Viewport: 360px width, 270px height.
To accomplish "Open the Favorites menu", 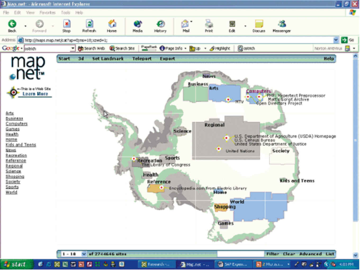I will [x=48, y=12].
